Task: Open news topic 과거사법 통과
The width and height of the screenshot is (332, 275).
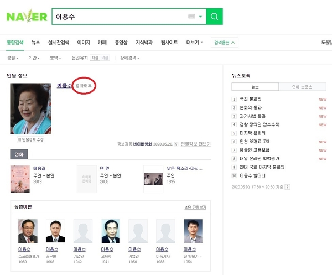Action: click(253, 116)
